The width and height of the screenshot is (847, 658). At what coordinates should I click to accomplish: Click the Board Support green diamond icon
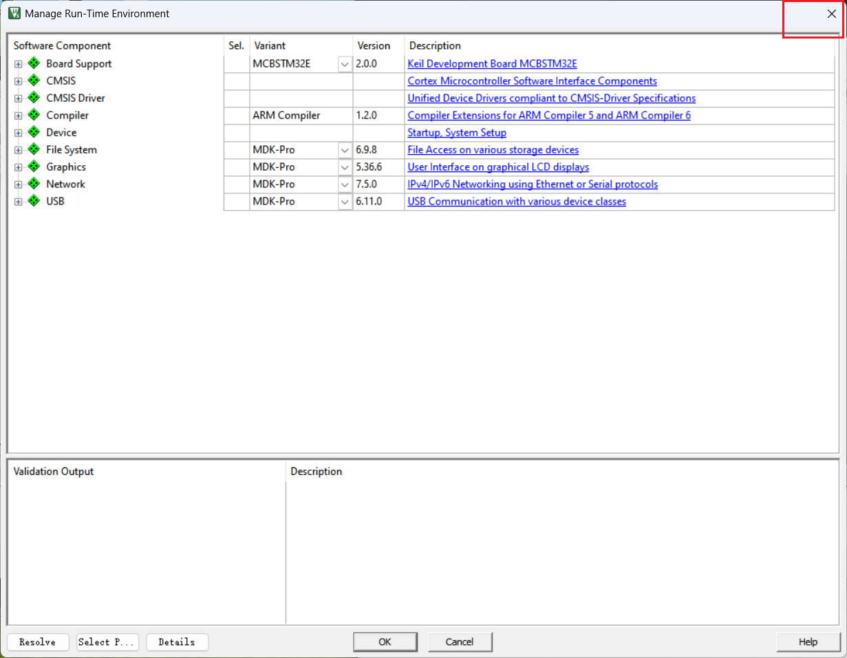click(34, 63)
